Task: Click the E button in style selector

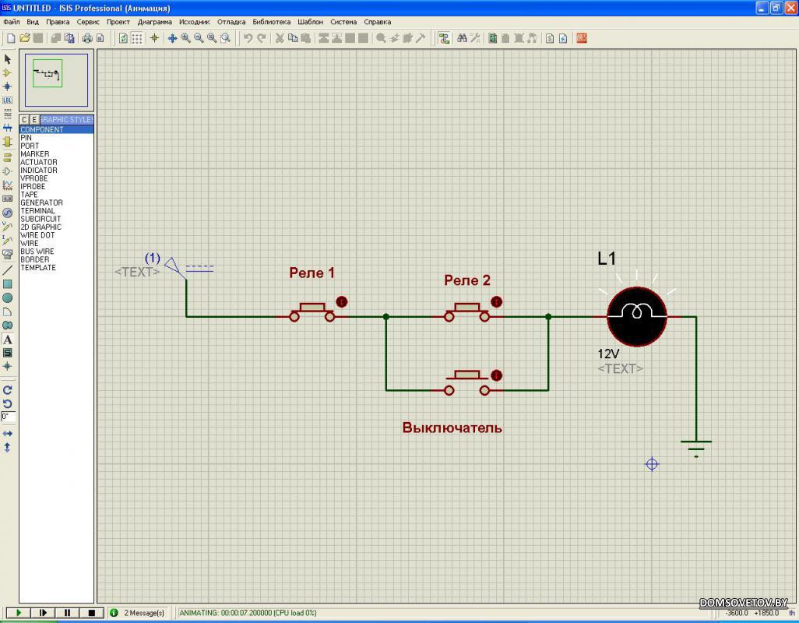Action: (x=34, y=120)
